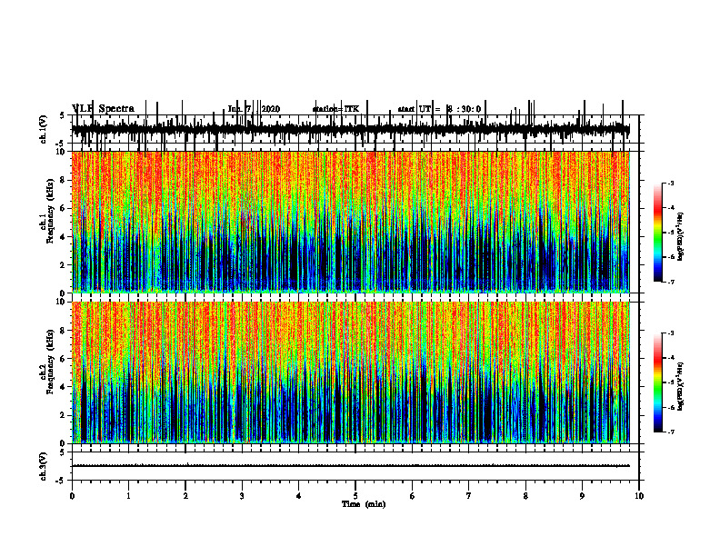The width and height of the screenshot is (720, 556).
Task: Click the time axis tick label "1"
Action: pos(128,496)
